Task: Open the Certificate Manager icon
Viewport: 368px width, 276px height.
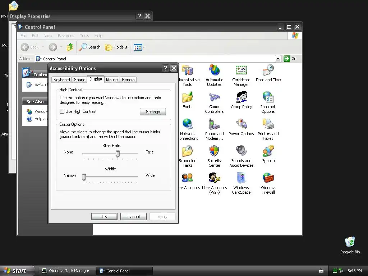Action: pyautogui.click(x=241, y=75)
